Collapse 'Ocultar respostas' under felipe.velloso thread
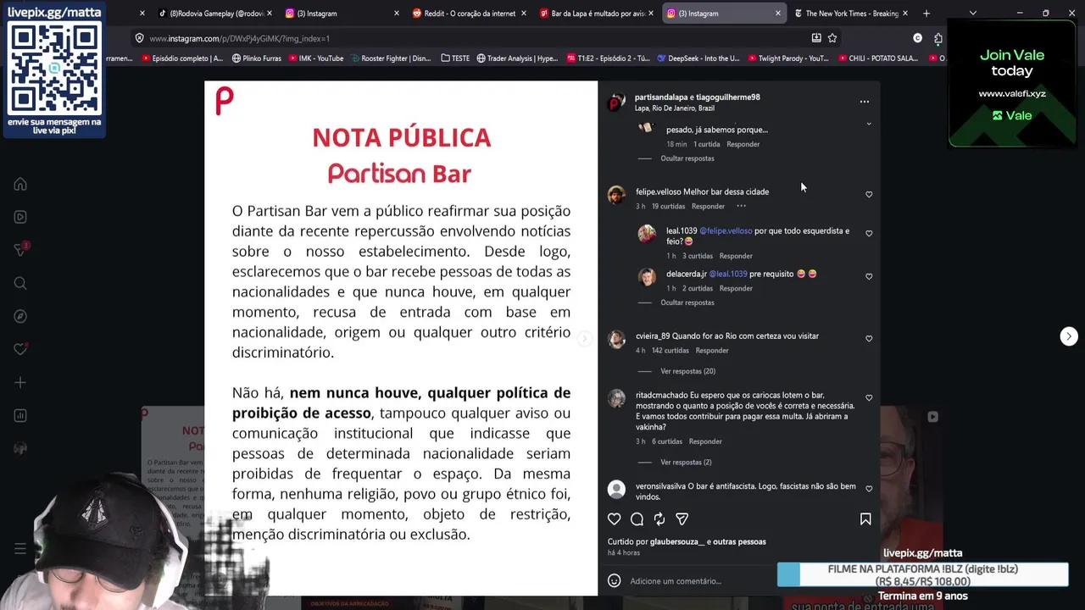Screen dimensions: 1085x610 click(x=687, y=302)
